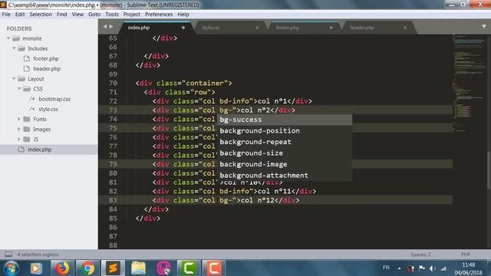Expand the Fonts folder
The image size is (491, 276).
click(19, 119)
